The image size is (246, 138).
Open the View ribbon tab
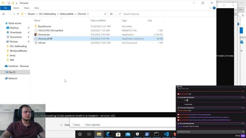[37, 8]
